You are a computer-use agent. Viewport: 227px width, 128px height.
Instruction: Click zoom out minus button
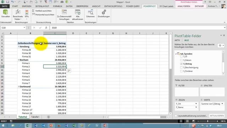click(198, 121)
